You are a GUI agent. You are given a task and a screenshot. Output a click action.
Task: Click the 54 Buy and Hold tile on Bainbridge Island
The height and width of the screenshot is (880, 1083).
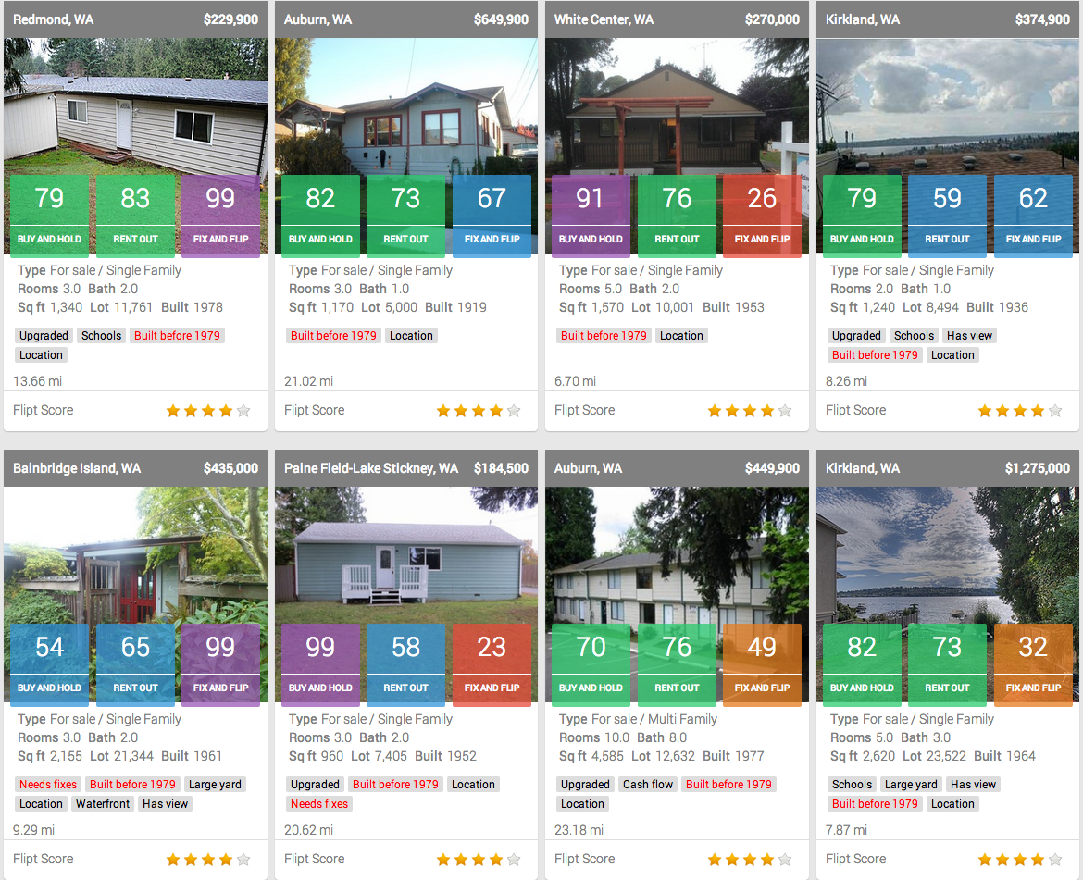50,664
